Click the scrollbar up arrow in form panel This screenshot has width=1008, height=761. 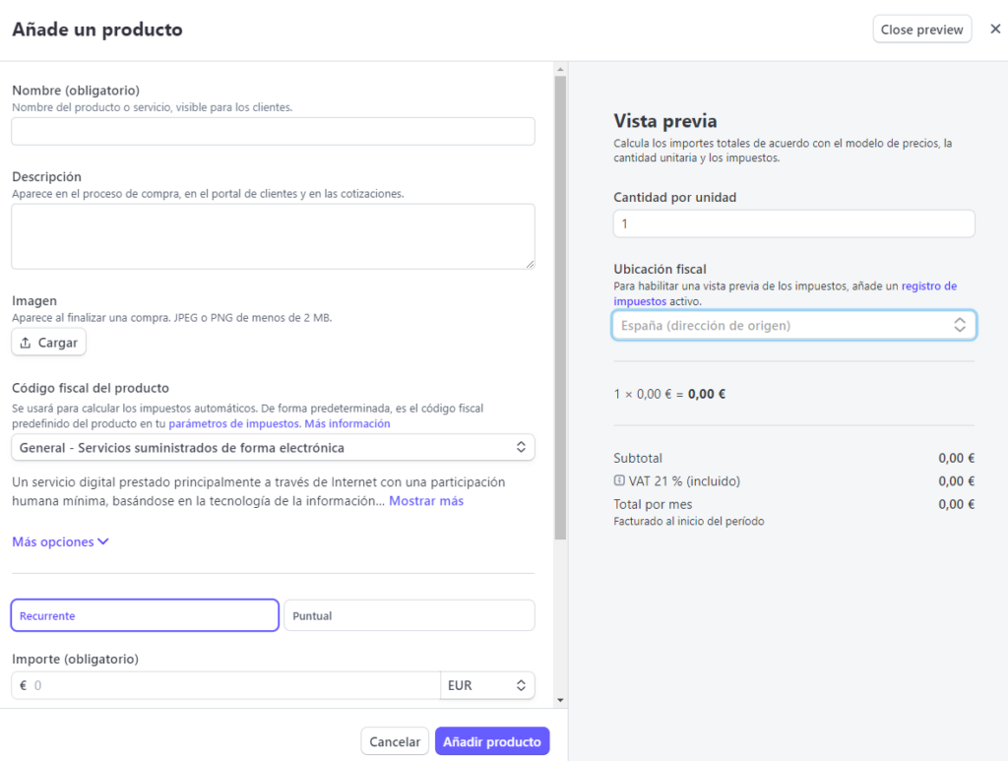560,69
